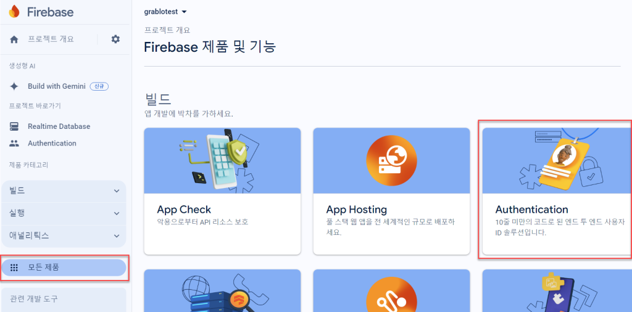Screen dimensions: 632x312
Task: Open the second-row card with server illustration
Action: [222, 290]
